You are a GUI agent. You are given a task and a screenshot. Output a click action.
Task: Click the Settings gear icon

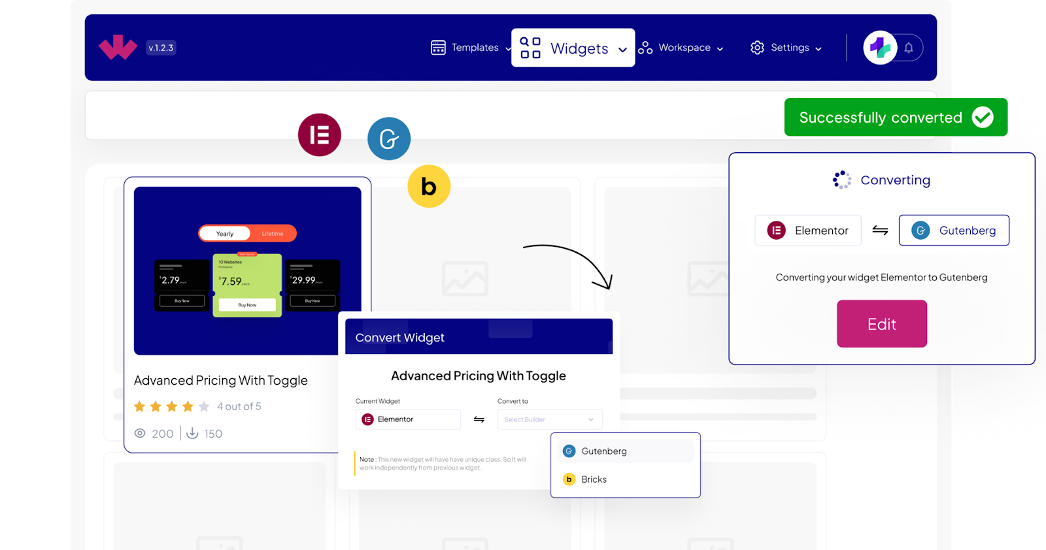(757, 48)
